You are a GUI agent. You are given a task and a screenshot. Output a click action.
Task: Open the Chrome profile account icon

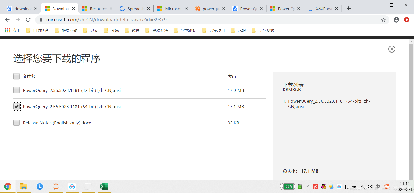point(396,20)
